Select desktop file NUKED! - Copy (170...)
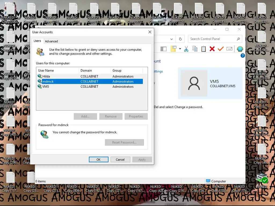The image size is (275, 206). click(x=199, y=13)
